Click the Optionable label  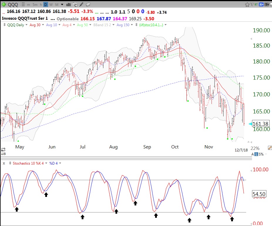(x=68, y=19)
